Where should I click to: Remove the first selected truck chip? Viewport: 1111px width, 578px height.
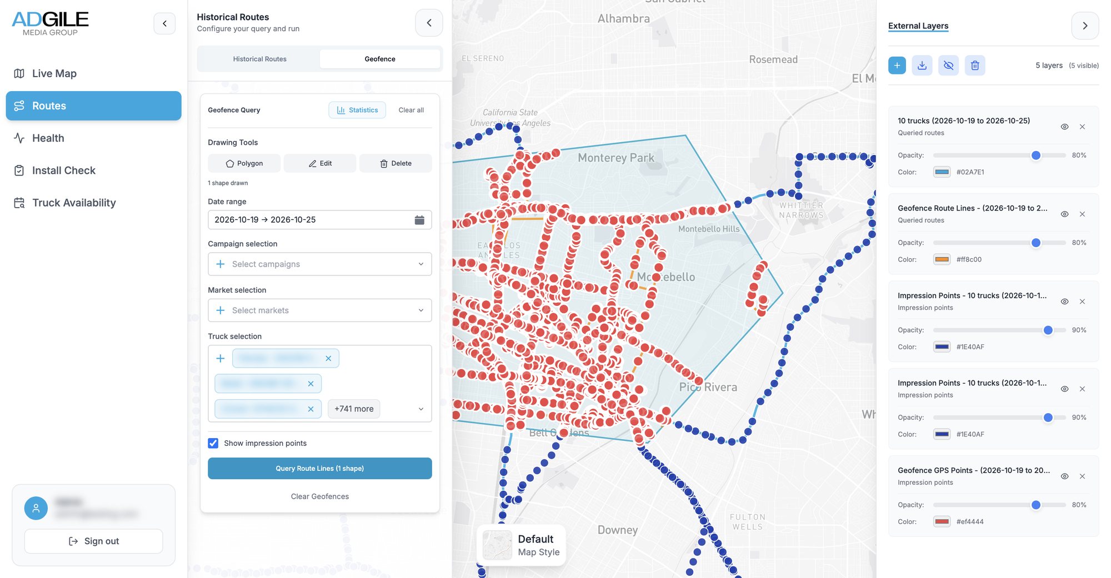coord(328,359)
